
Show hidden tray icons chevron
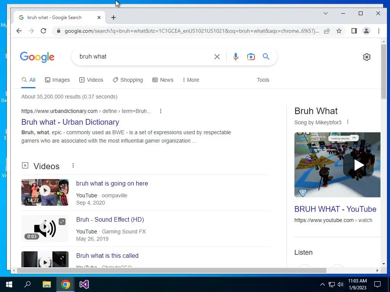click(322, 284)
